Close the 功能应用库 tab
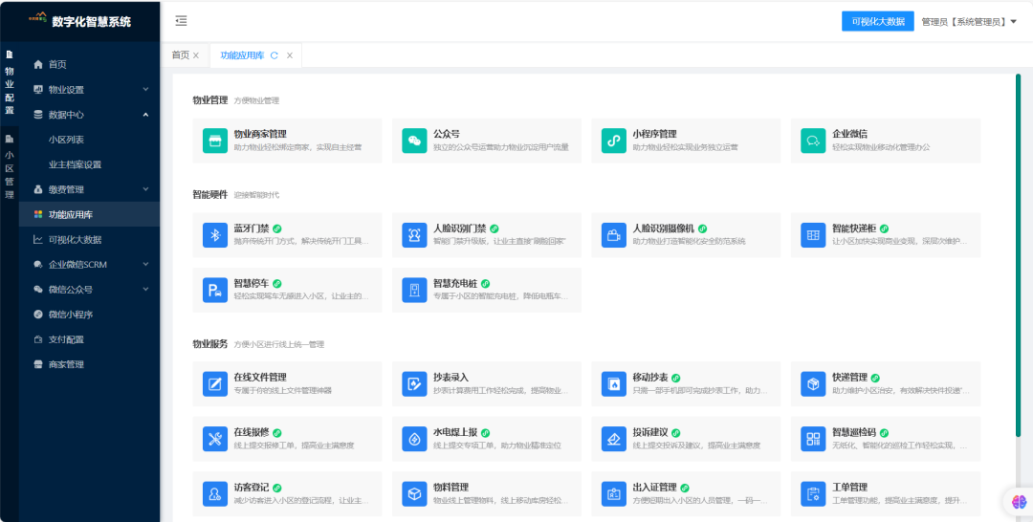This screenshot has width=1033, height=522. [x=291, y=55]
